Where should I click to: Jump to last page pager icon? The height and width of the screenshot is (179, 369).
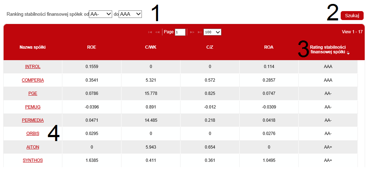(x=199, y=32)
